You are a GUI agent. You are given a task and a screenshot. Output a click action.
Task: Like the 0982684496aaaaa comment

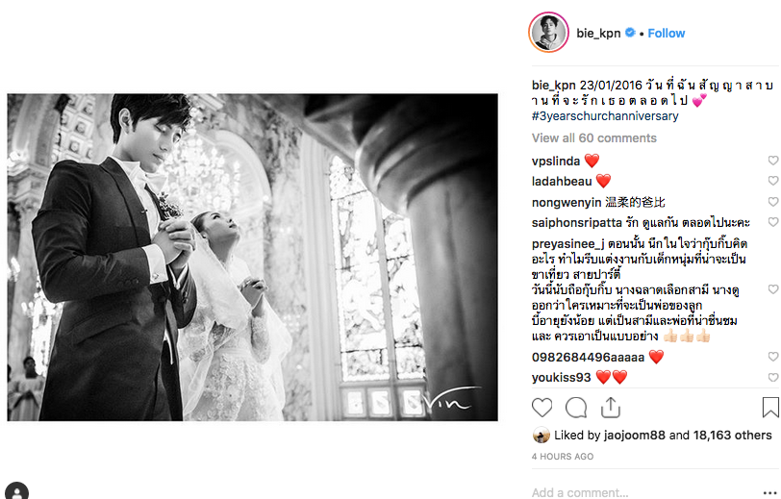[773, 357]
